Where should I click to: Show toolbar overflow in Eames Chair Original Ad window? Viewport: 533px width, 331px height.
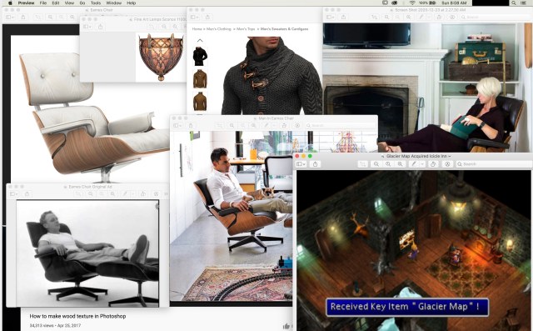pyautogui.click(x=166, y=194)
